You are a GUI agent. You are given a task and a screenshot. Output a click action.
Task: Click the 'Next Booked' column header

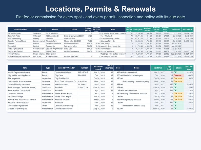tap(187, 29)
